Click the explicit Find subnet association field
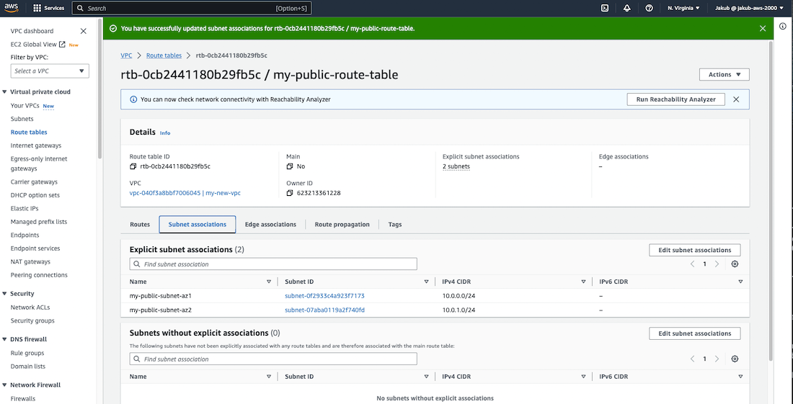Viewport: 793px width, 404px height. tap(274, 264)
